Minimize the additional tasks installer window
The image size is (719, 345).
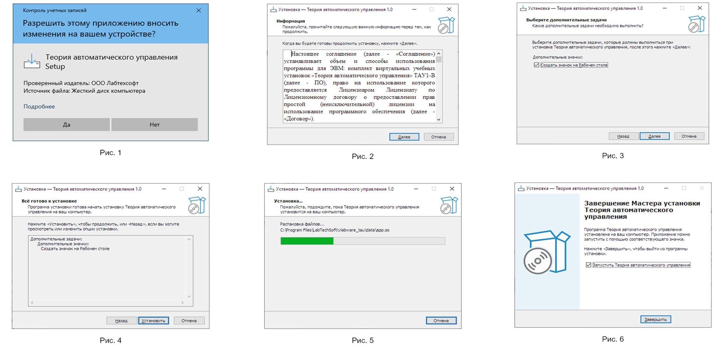coord(665,8)
